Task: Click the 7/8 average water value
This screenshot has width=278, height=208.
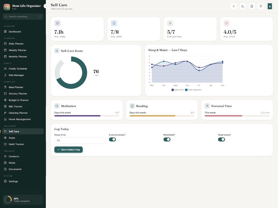Action: point(115,32)
